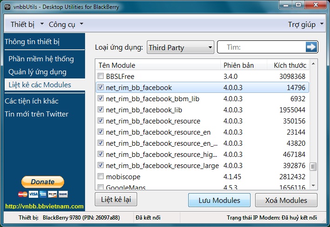Uncheck net_rim_bb_facebook_lib checkbox
This screenshot has width=330, height=227.
pyautogui.click(x=100, y=109)
